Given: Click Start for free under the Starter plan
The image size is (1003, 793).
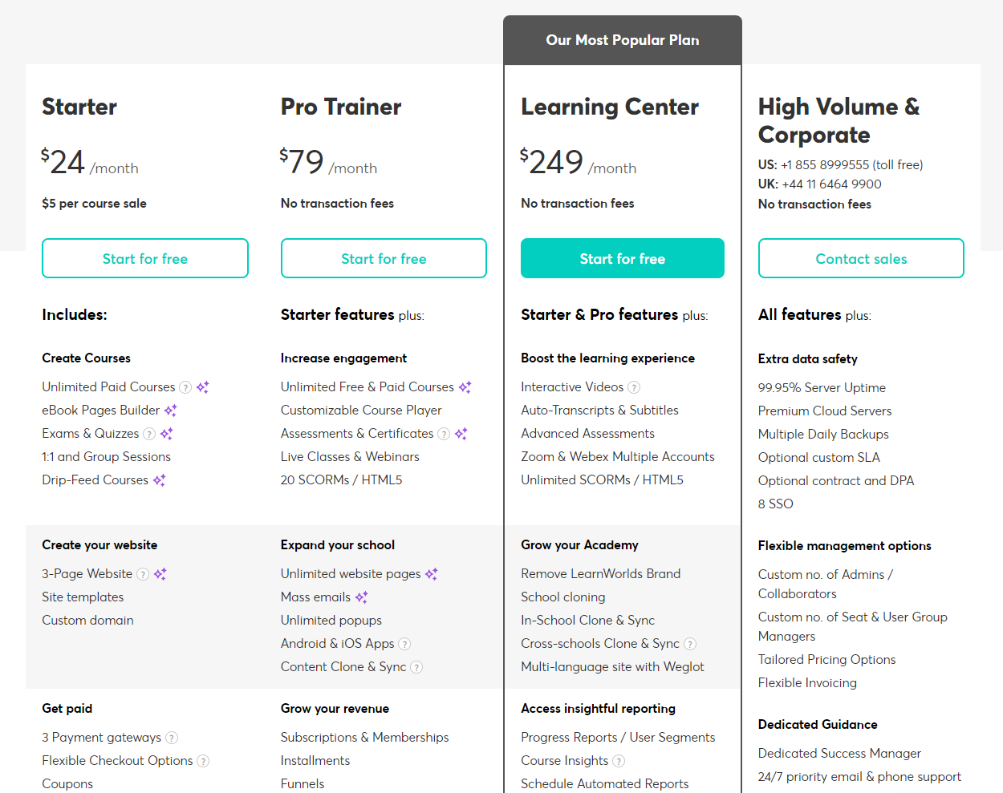Looking at the screenshot, I should click(x=145, y=258).
